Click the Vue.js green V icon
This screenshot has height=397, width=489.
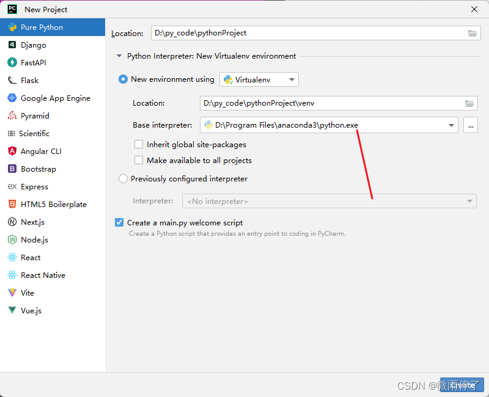pyautogui.click(x=12, y=310)
